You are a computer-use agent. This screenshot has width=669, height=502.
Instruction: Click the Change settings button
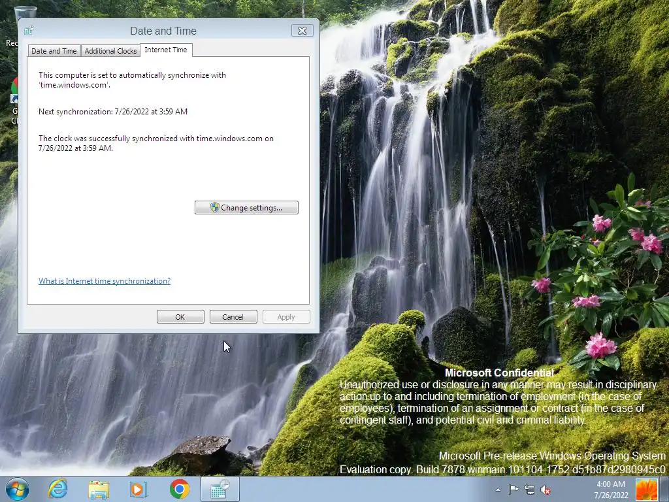(x=246, y=208)
